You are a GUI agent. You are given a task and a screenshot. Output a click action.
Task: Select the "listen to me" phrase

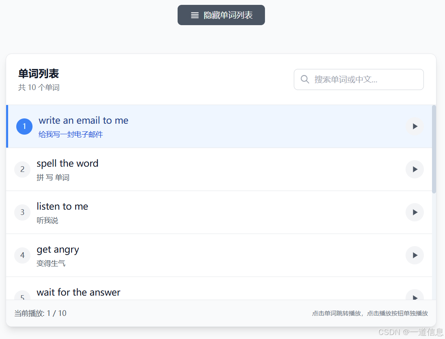(63, 206)
